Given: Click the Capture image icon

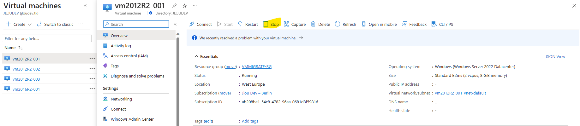Looking at the screenshot, I should click(x=286, y=24).
